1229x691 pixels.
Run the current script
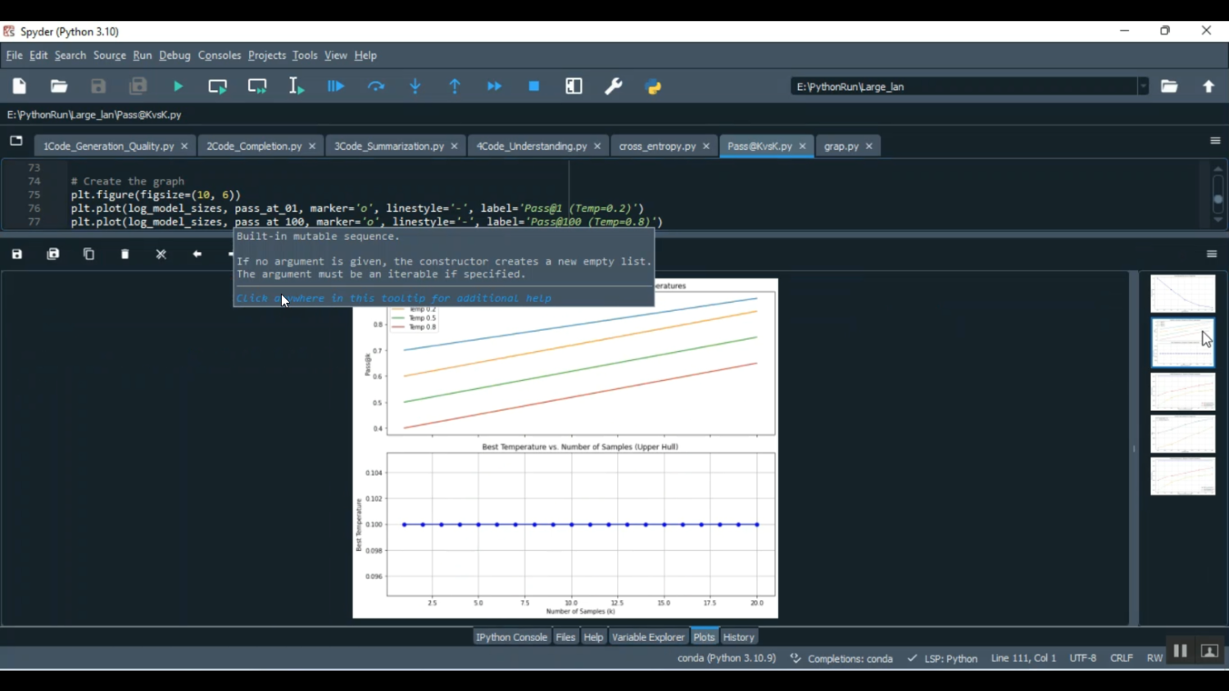(177, 86)
